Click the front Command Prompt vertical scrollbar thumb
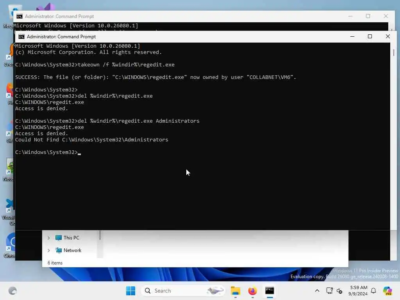 (394, 53)
